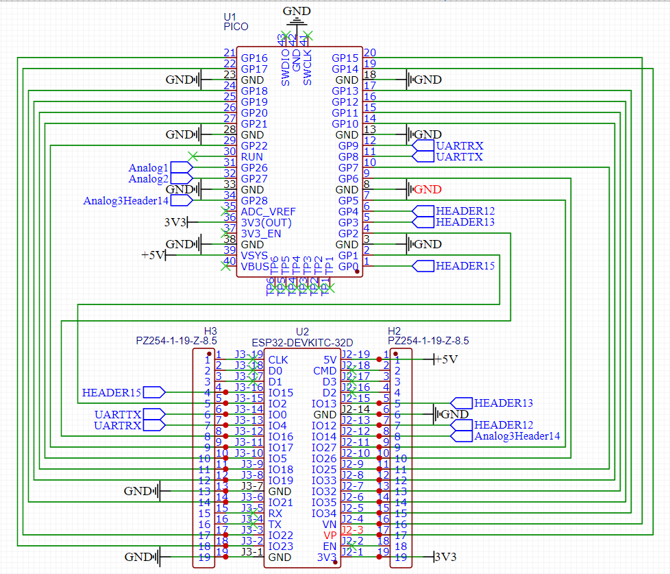Click the VBUS pin name
The image size is (670, 574).
tap(255, 267)
